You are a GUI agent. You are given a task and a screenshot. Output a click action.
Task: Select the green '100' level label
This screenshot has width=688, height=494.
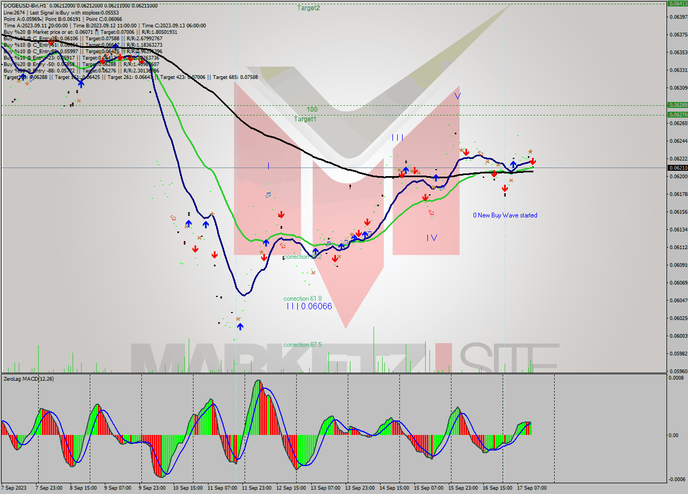(x=312, y=109)
